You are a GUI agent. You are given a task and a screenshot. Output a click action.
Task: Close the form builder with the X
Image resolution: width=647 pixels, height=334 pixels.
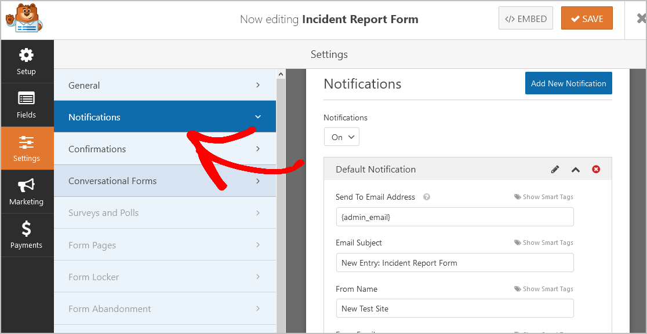[641, 19]
